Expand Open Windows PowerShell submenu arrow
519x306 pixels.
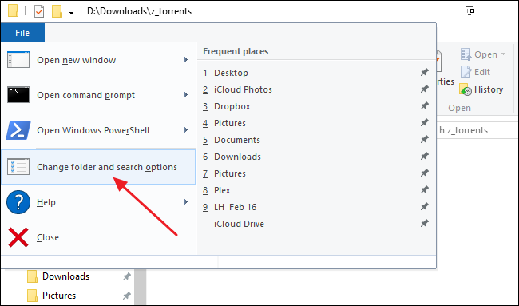pos(186,129)
